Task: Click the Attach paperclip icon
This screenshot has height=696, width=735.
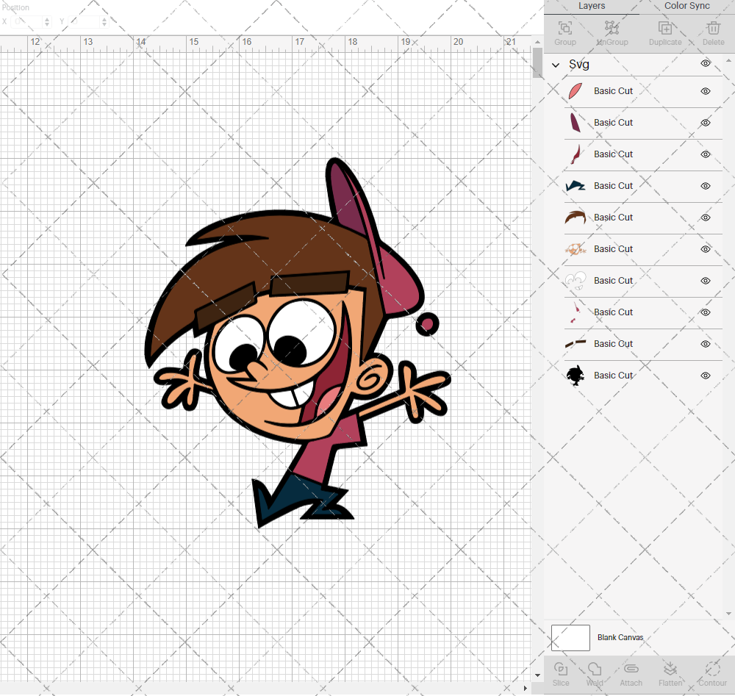Action: click(631, 669)
